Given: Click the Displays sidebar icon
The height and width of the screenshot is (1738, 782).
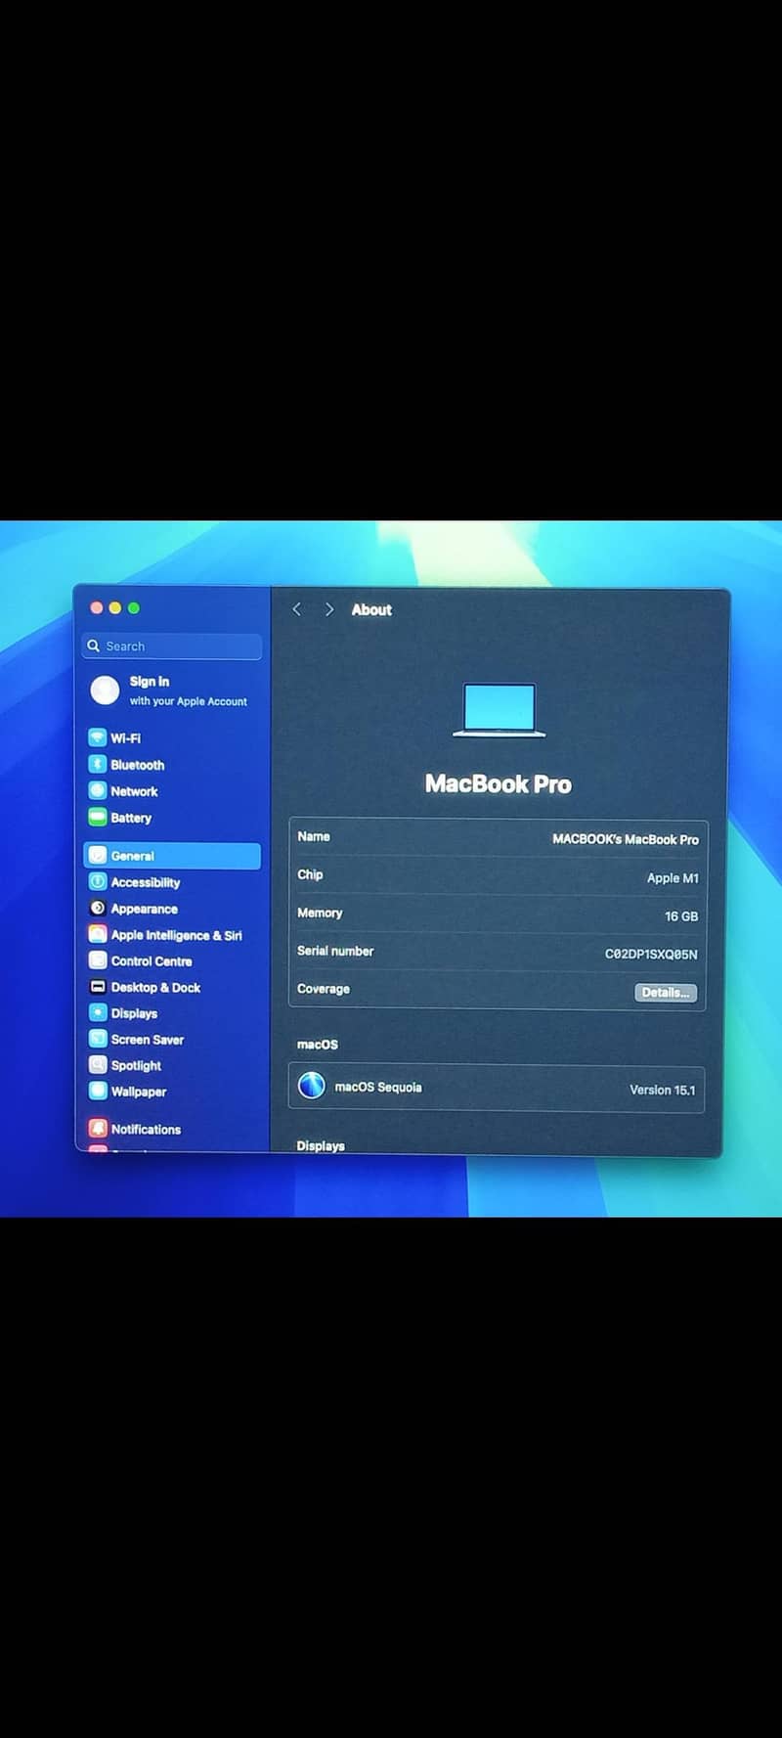Looking at the screenshot, I should point(97,1012).
